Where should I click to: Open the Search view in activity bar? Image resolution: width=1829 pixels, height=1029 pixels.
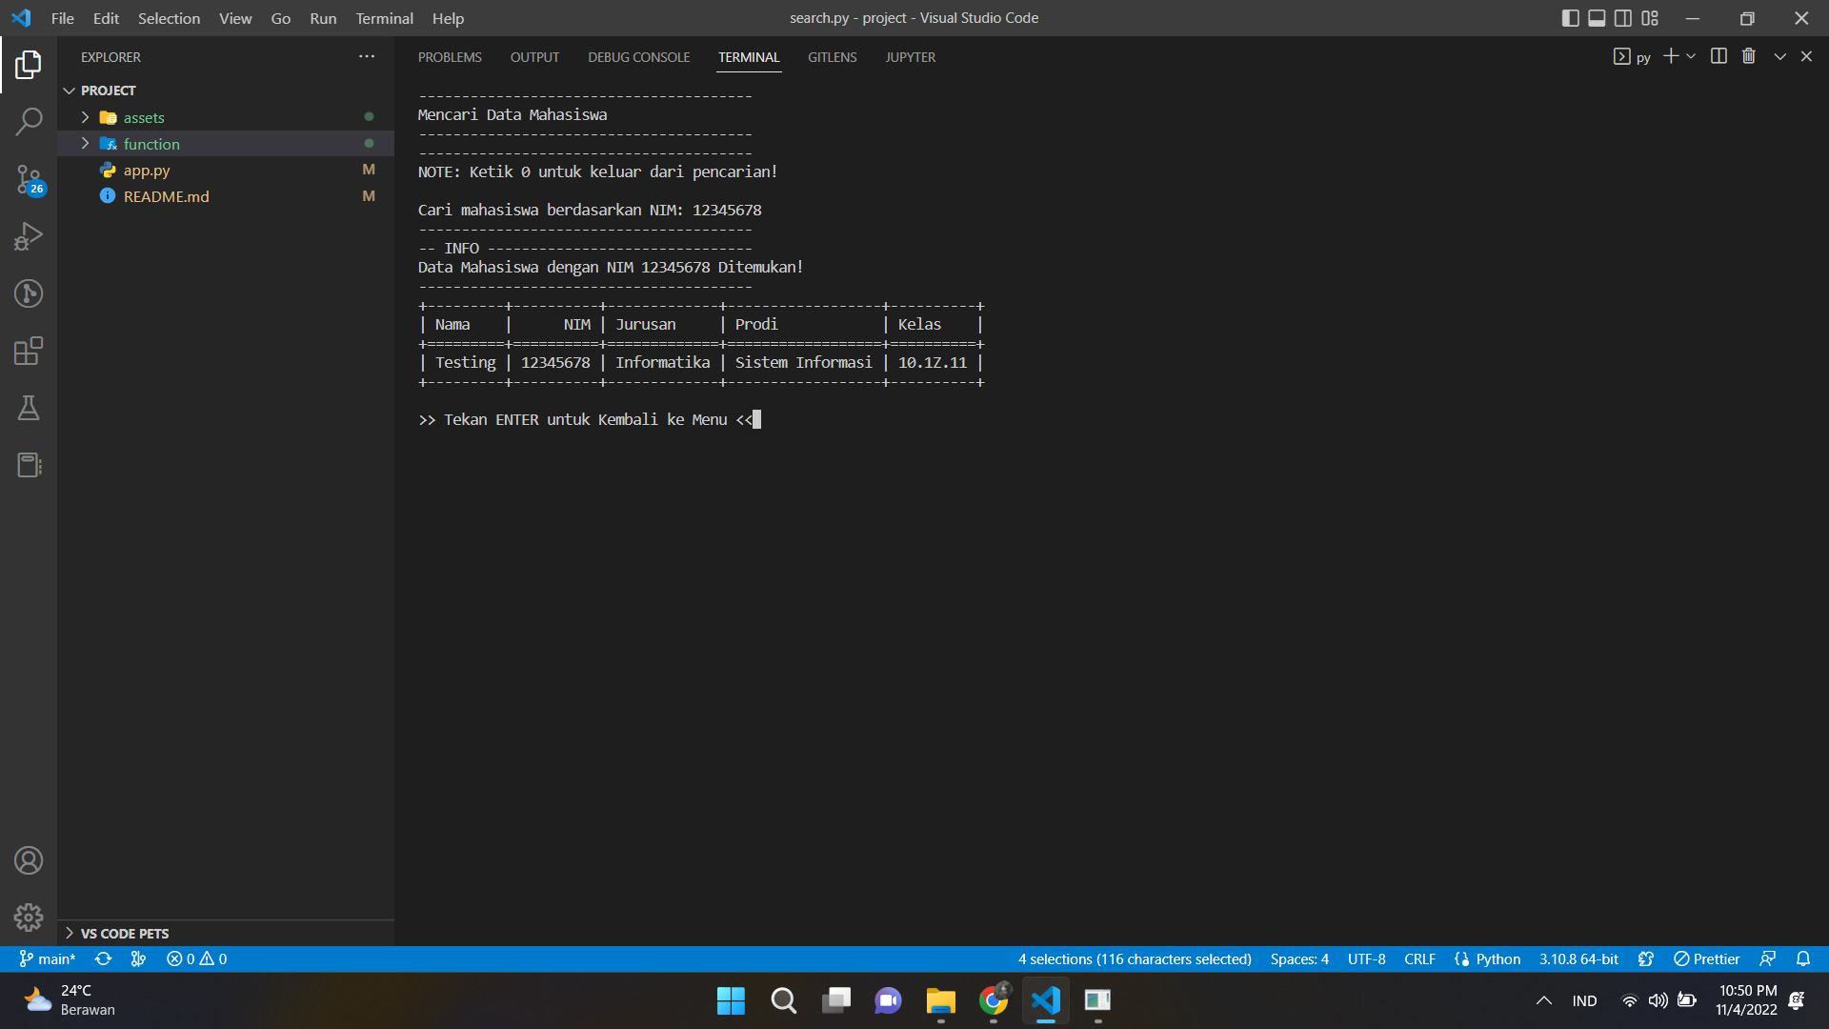click(x=29, y=122)
